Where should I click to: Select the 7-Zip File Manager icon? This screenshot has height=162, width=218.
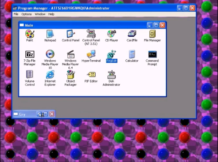30,54
